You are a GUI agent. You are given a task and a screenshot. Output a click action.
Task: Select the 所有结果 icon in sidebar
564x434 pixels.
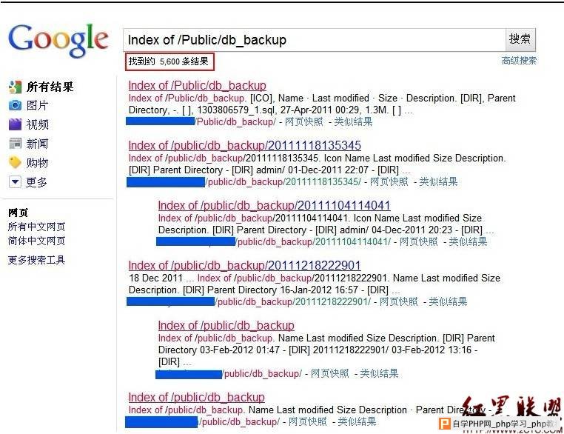click(15, 87)
